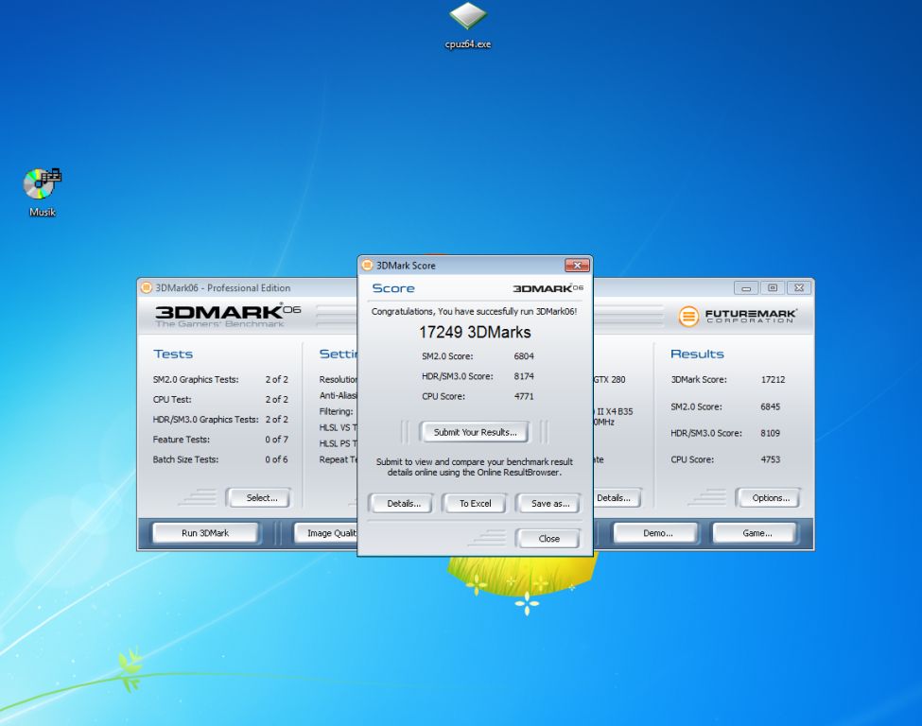
Task: Click the Futuremark Corporation logo
Action: 738,316
